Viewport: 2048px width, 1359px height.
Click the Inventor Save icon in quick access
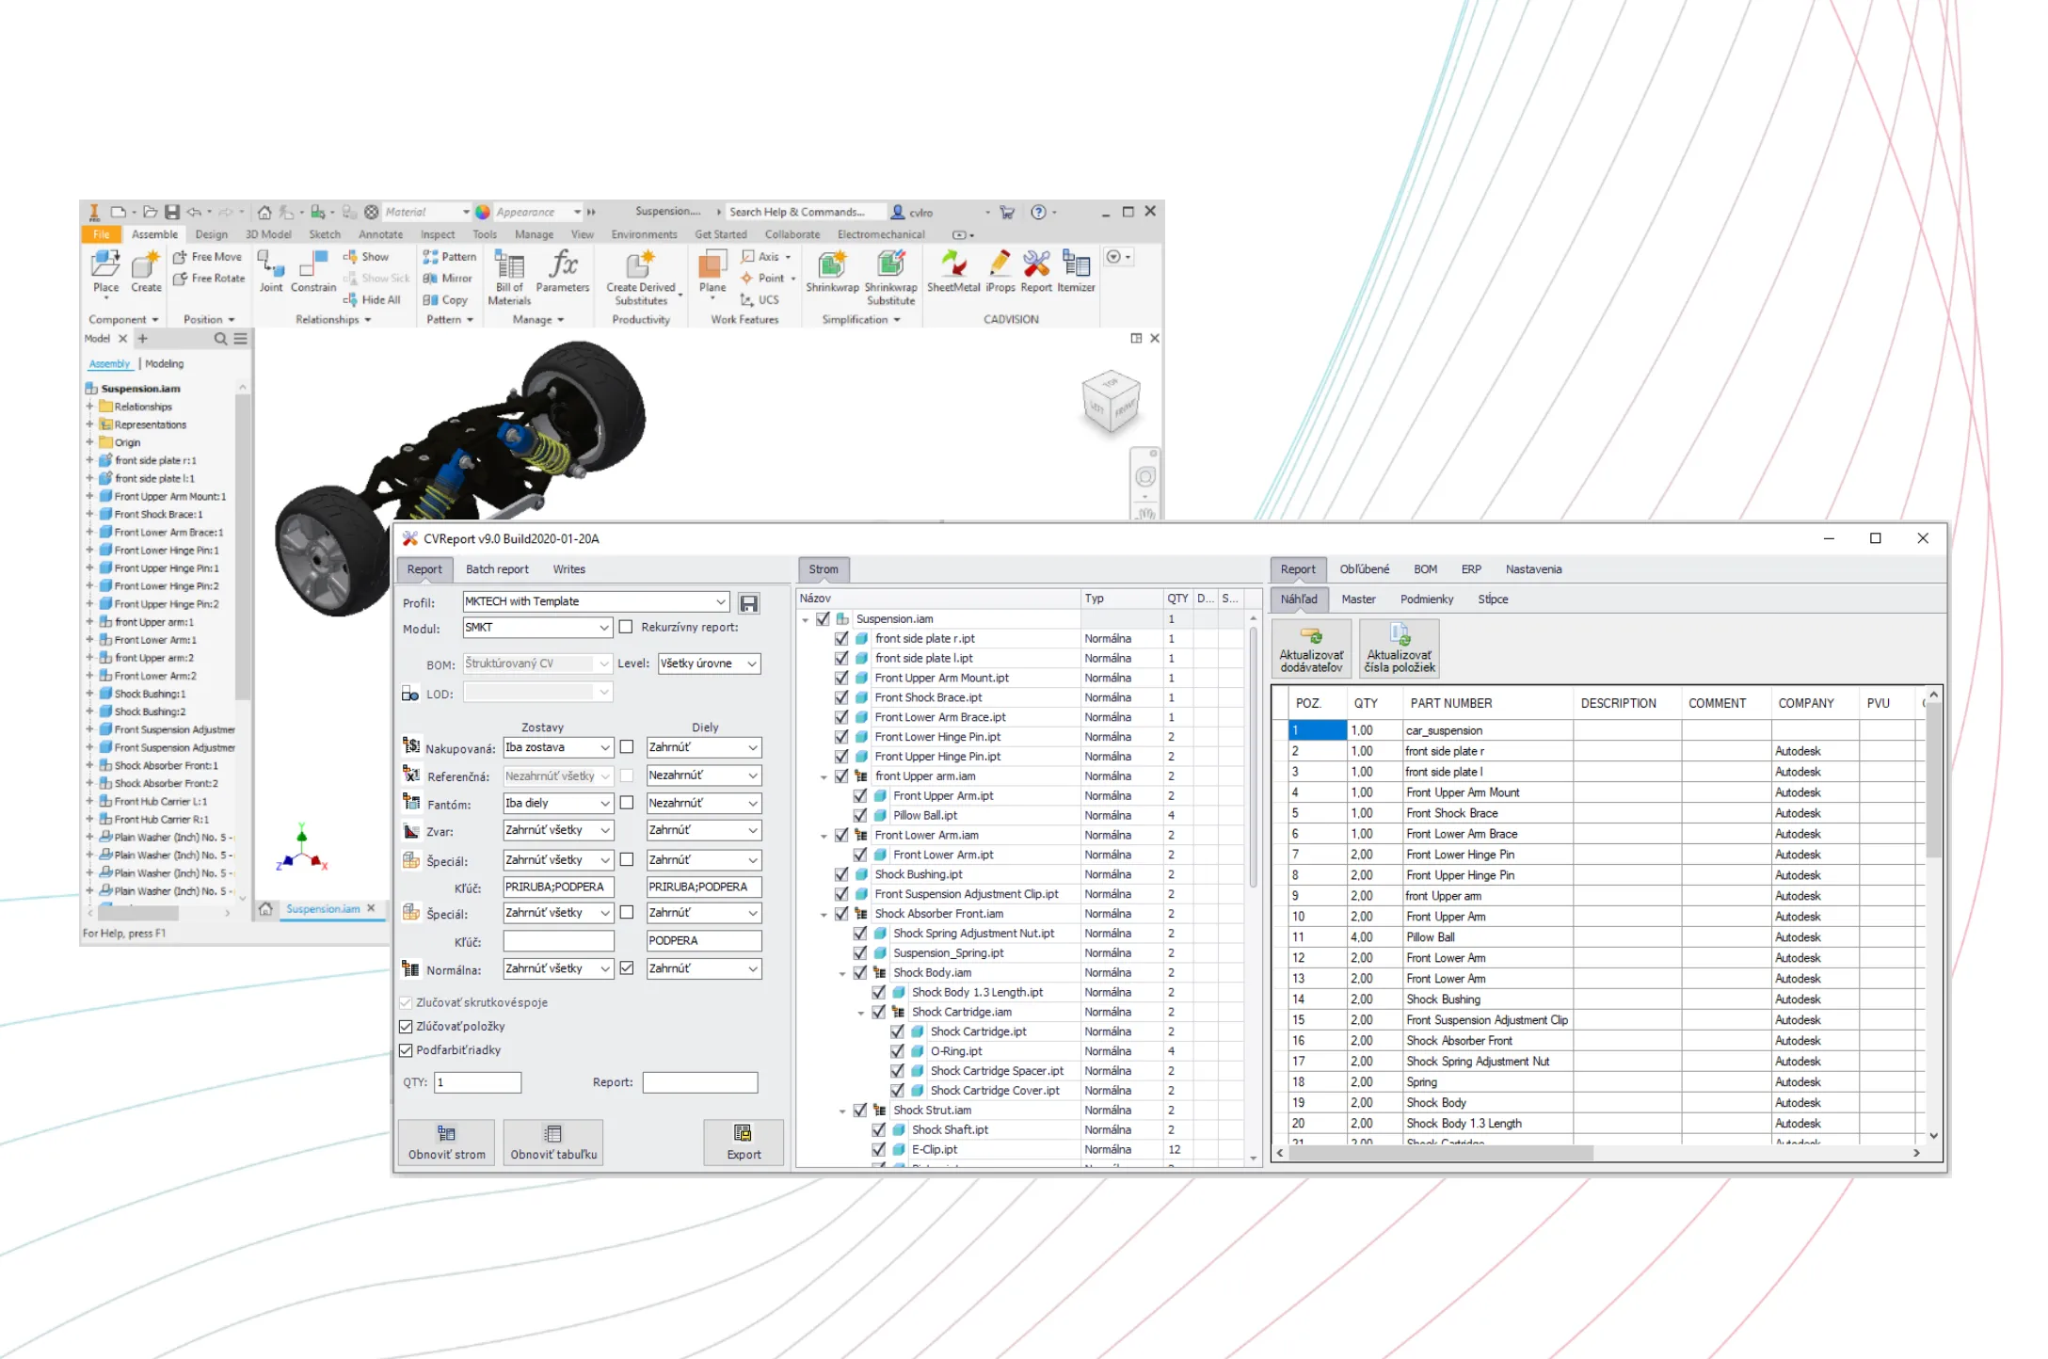(x=172, y=213)
